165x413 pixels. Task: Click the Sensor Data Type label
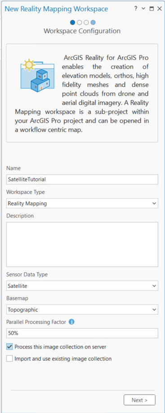pos(27,274)
